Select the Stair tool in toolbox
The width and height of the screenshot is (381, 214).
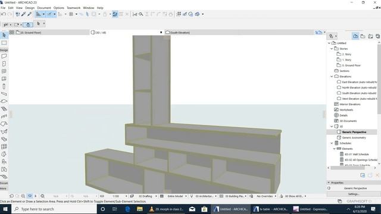(x=4, y=109)
